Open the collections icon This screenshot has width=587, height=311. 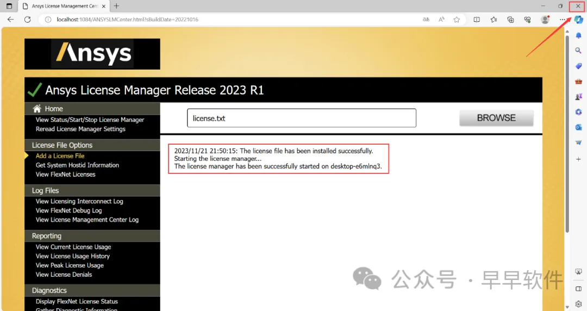(510, 20)
